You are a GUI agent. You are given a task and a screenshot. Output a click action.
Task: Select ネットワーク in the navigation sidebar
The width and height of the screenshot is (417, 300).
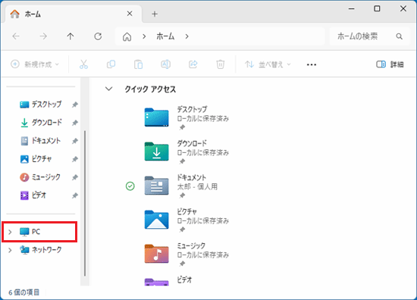40,250
